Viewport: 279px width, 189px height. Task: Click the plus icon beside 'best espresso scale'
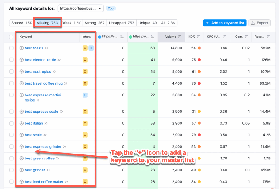pos(22,112)
